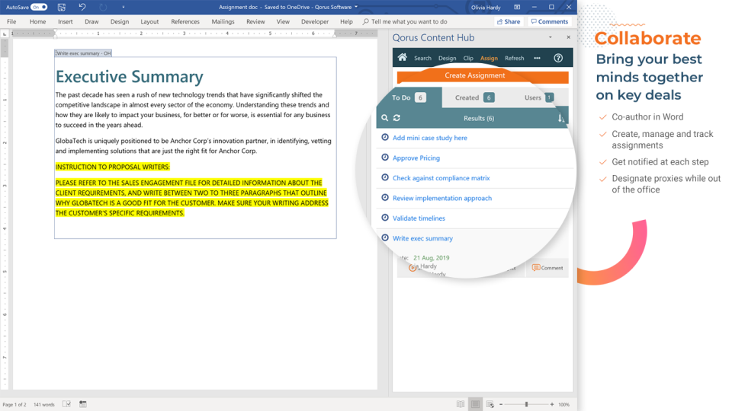Screen dimensions: 732x411
Task: Click clock icon beside Validate timelines
Action: pyautogui.click(x=384, y=218)
